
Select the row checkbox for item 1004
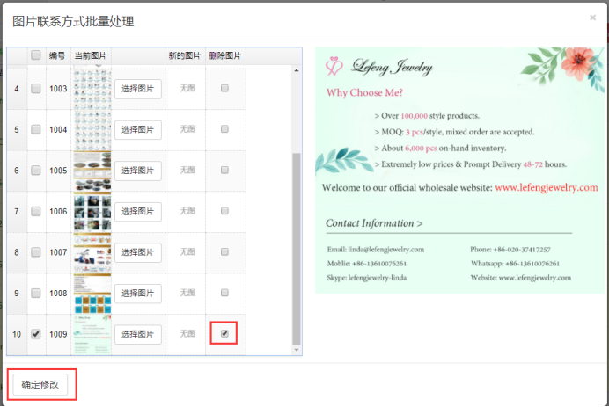click(36, 129)
